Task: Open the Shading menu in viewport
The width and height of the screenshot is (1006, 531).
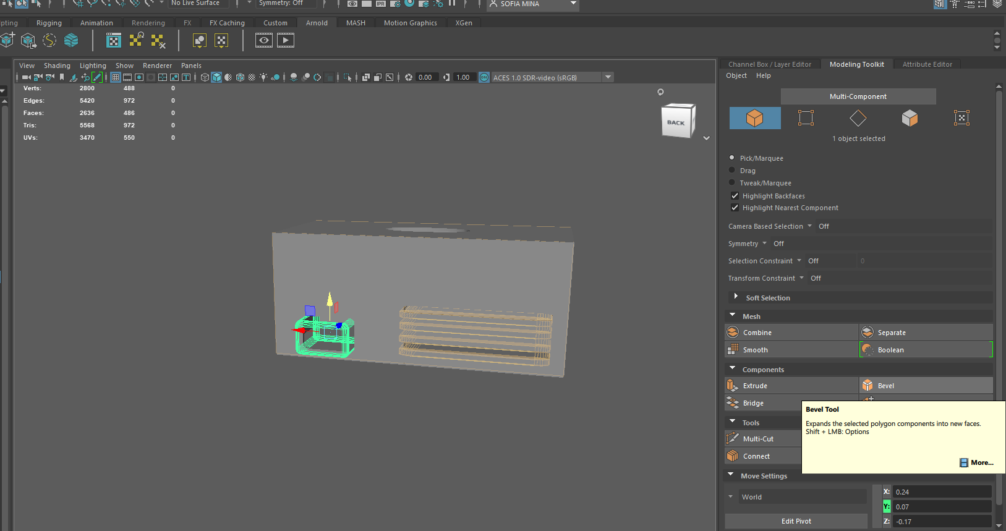Action: [57, 66]
